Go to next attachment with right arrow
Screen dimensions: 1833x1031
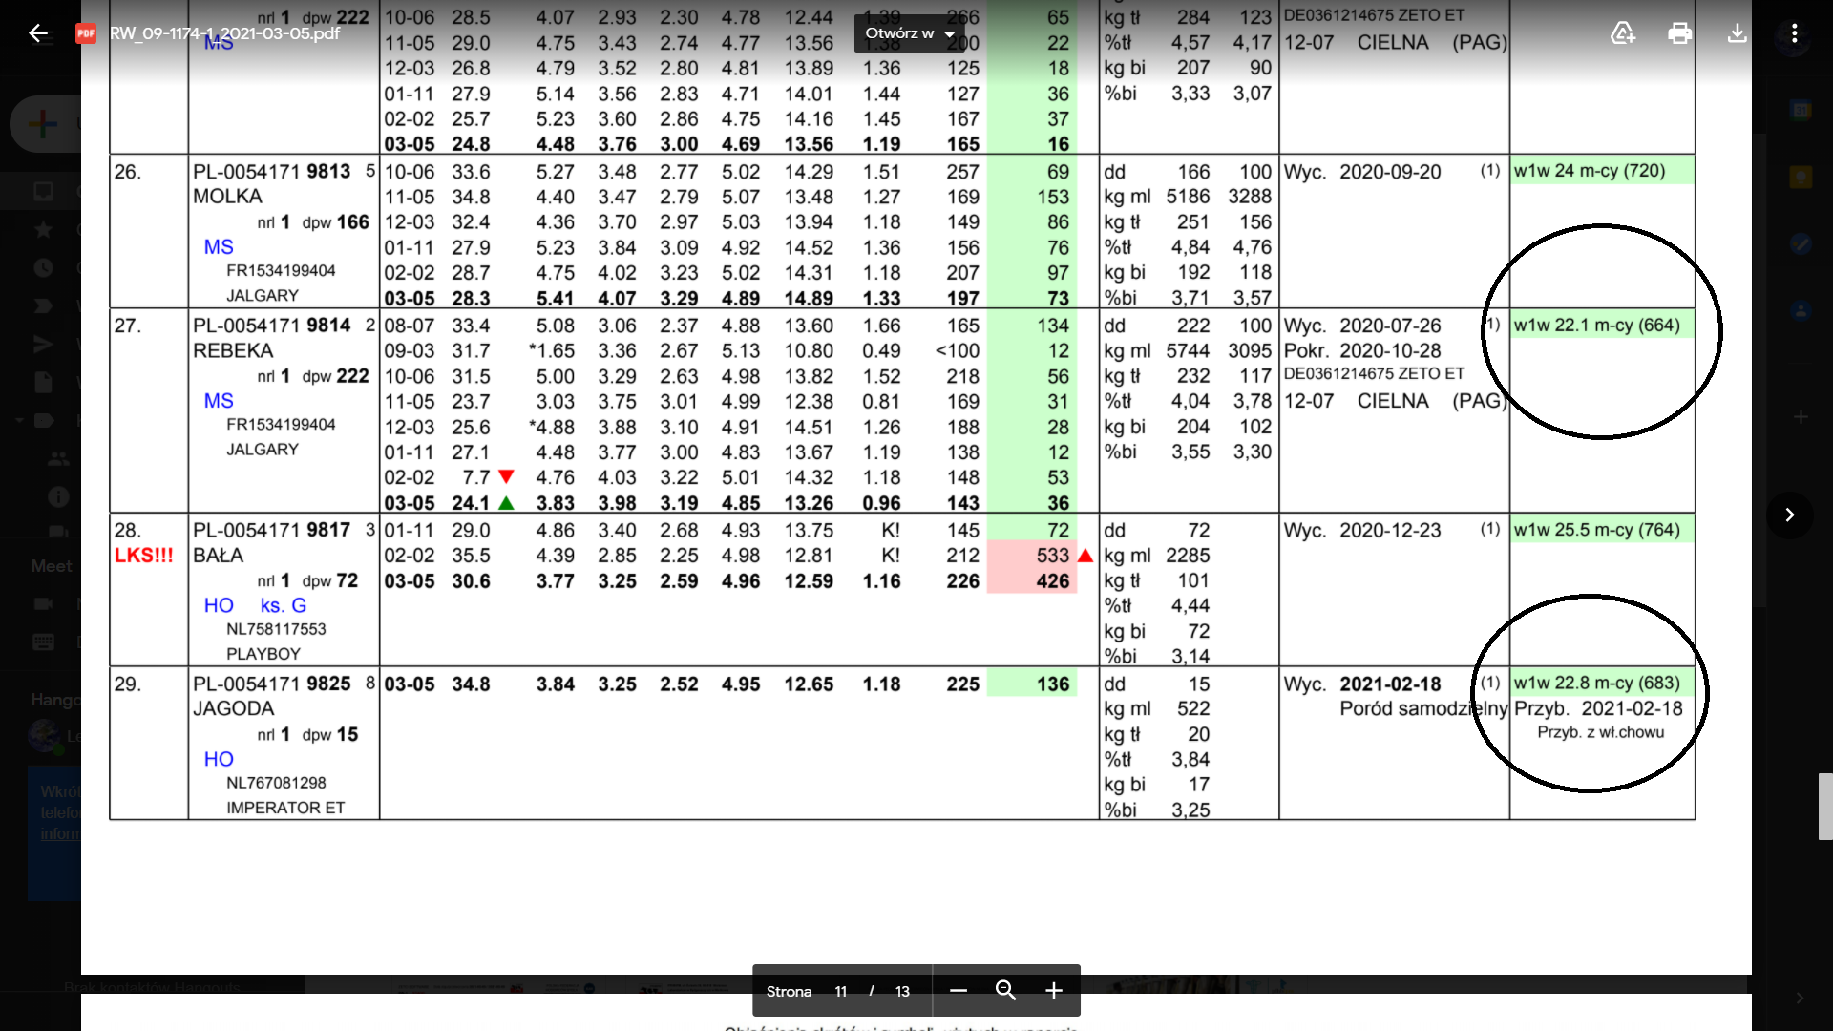point(1789,515)
